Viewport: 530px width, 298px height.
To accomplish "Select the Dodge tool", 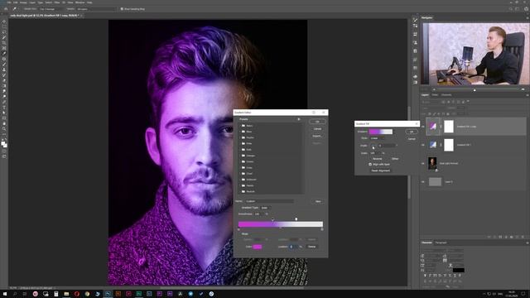I will point(4,97).
